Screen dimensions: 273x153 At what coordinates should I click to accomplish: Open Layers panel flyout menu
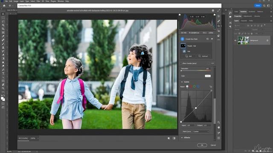[271, 21]
